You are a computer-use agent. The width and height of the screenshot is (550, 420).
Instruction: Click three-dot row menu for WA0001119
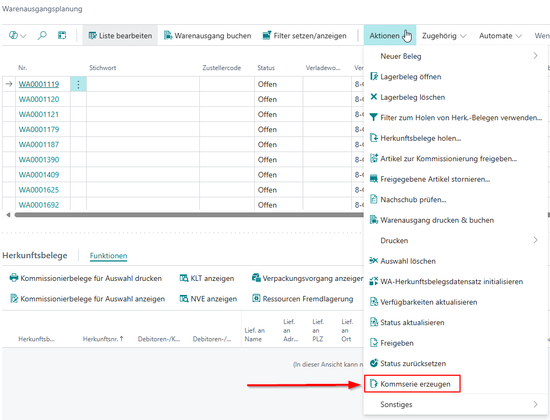pyautogui.click(x=78, y=84)
